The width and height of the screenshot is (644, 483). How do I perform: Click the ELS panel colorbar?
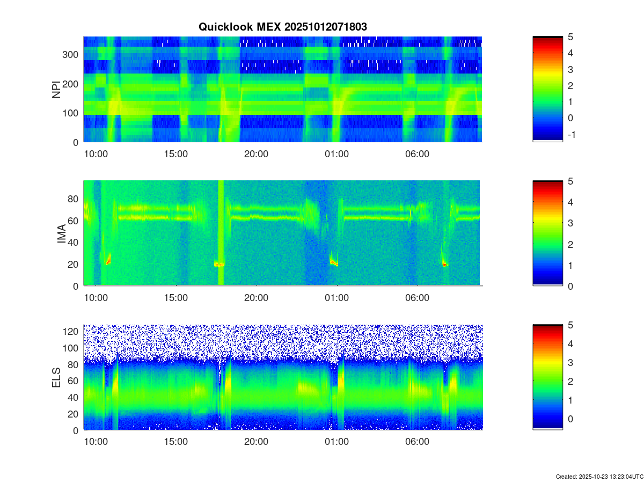[547, 377]
